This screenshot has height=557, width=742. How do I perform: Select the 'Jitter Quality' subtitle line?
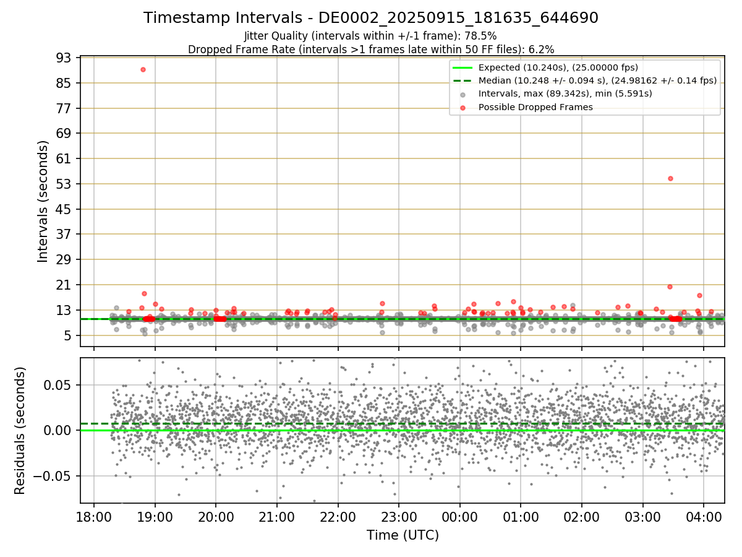(370, 36)
